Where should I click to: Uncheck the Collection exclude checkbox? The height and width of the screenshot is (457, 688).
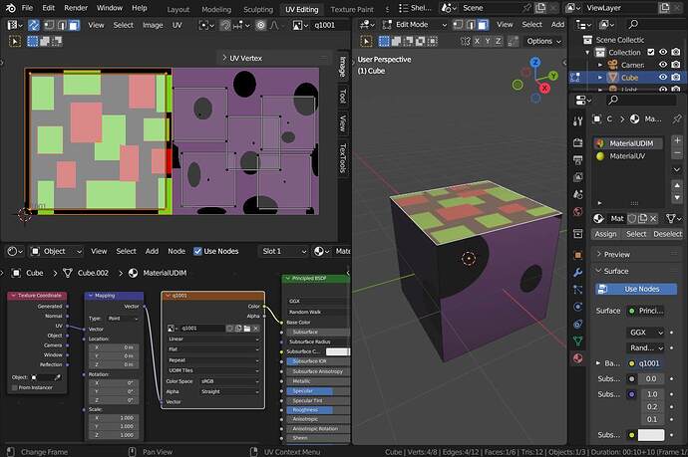pyautogui.click(x=651, y=52)
